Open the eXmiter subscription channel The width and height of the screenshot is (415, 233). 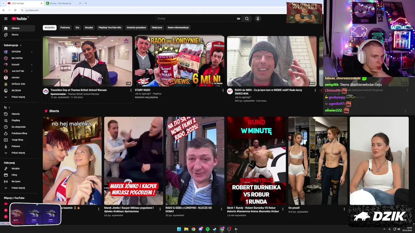click(18, 78)
